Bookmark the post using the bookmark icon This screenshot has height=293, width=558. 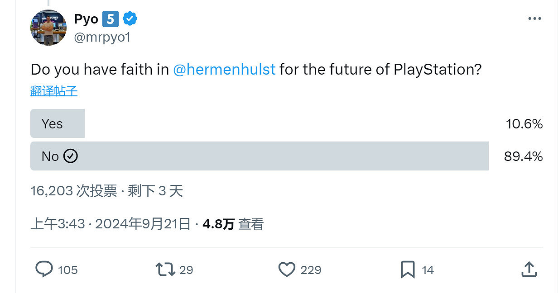408,269
